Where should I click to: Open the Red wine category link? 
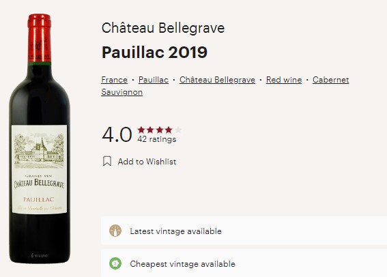pos(284,80)
